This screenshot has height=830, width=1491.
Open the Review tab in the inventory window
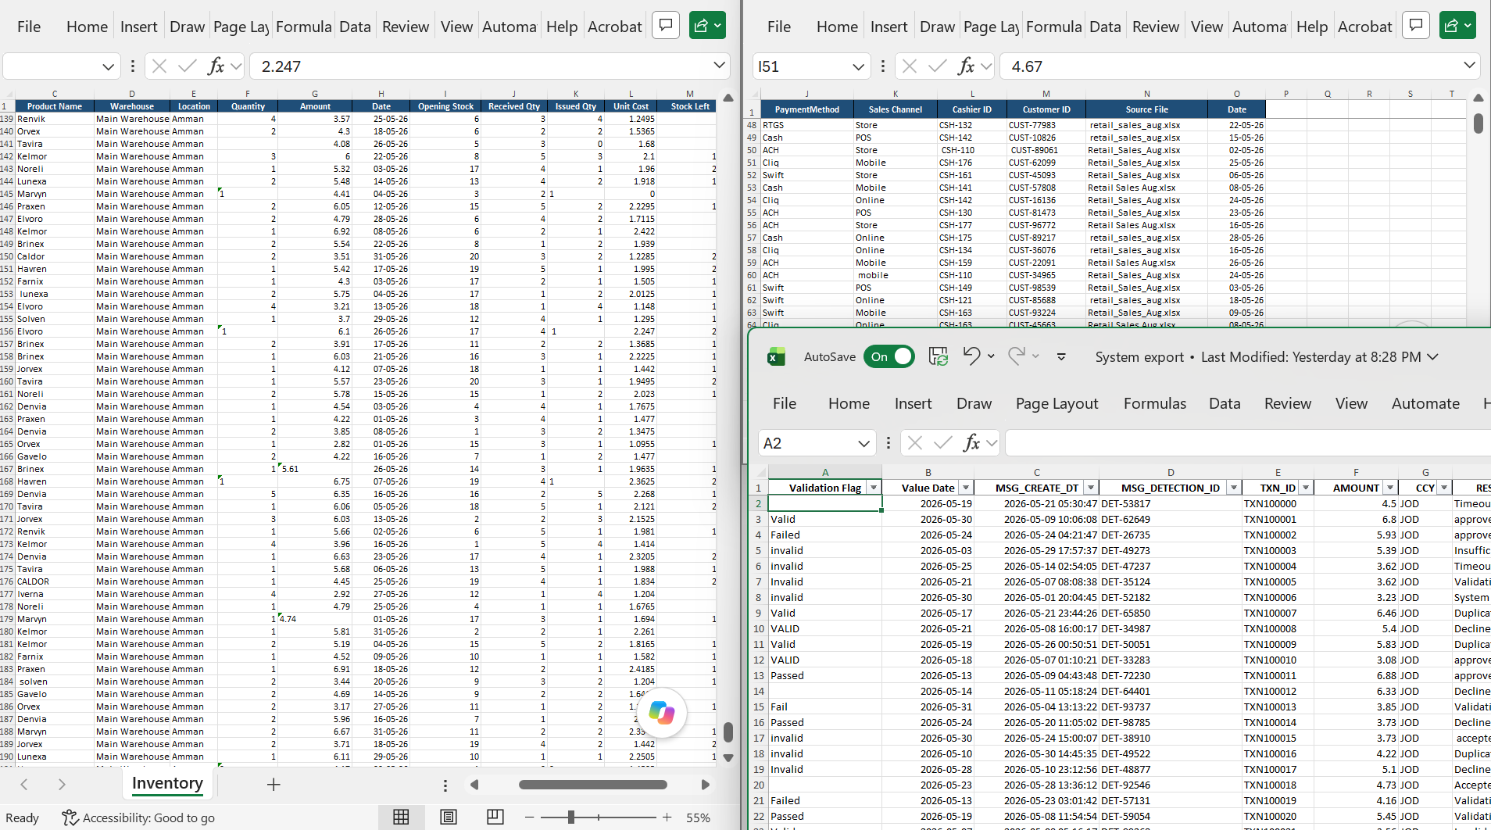click(406, 27)
